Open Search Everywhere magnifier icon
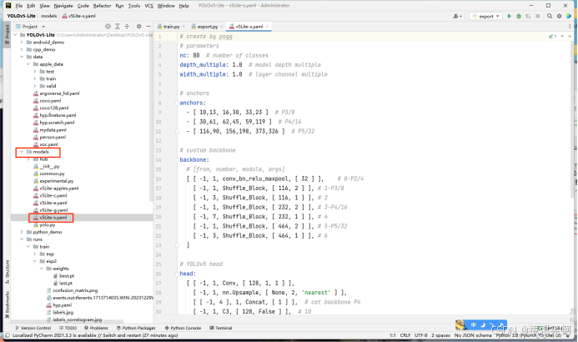 point(550,16)
